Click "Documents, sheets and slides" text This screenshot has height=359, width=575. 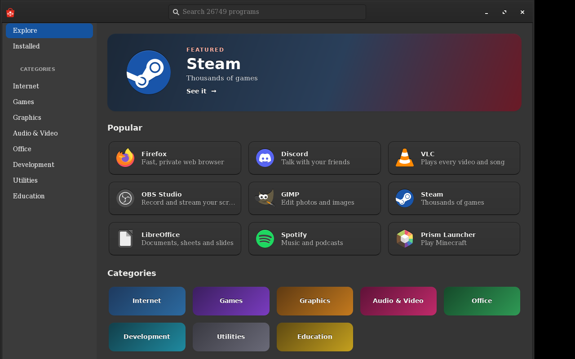tap(187, 243)
